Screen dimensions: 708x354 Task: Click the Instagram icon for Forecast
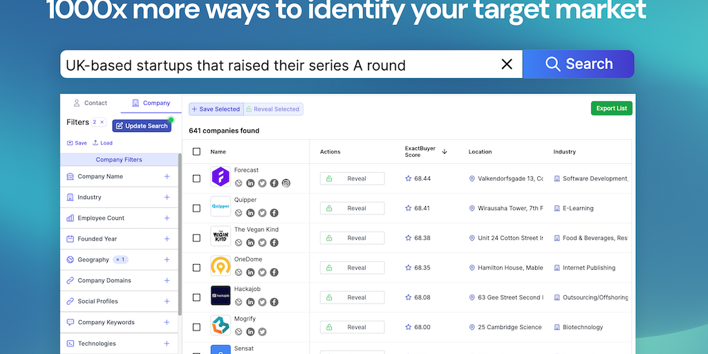(286, 183)
